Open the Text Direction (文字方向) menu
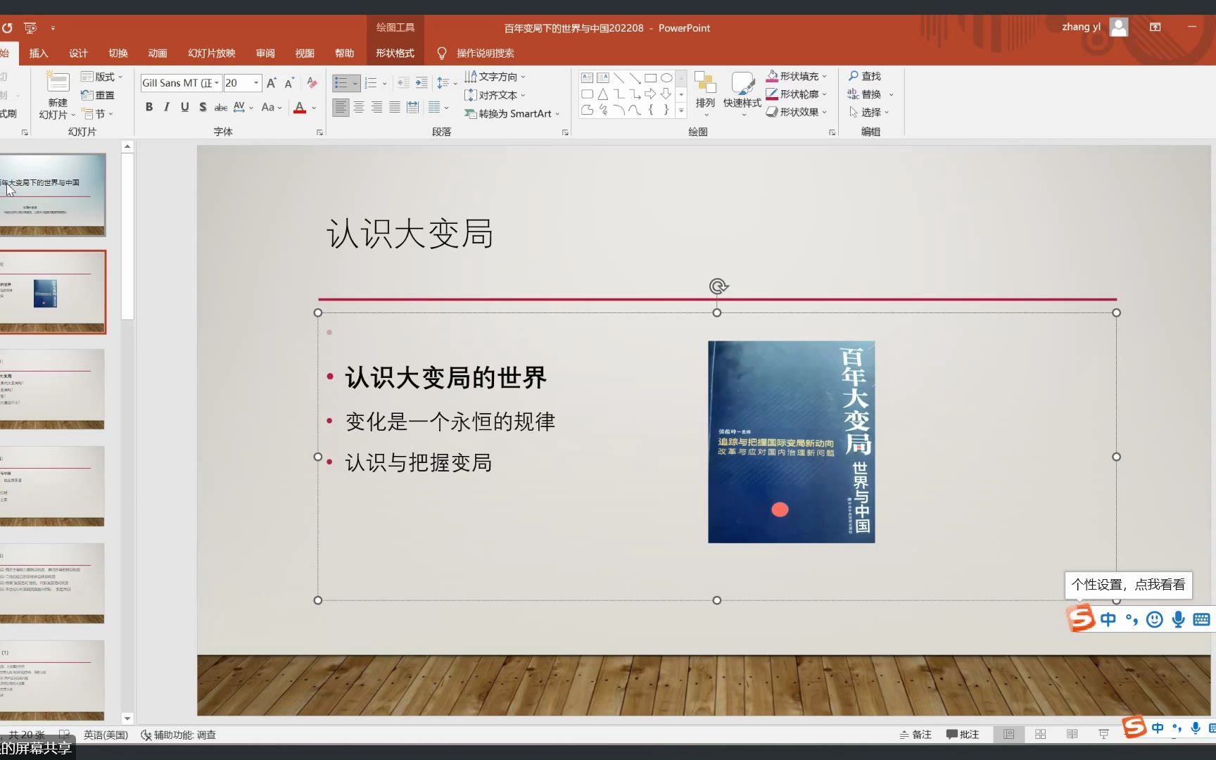The image size is (1216, 760). click(x=495, y=77)
